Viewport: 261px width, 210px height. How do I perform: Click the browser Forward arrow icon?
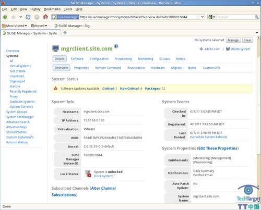pyautogui.click(x=14, y=17)
